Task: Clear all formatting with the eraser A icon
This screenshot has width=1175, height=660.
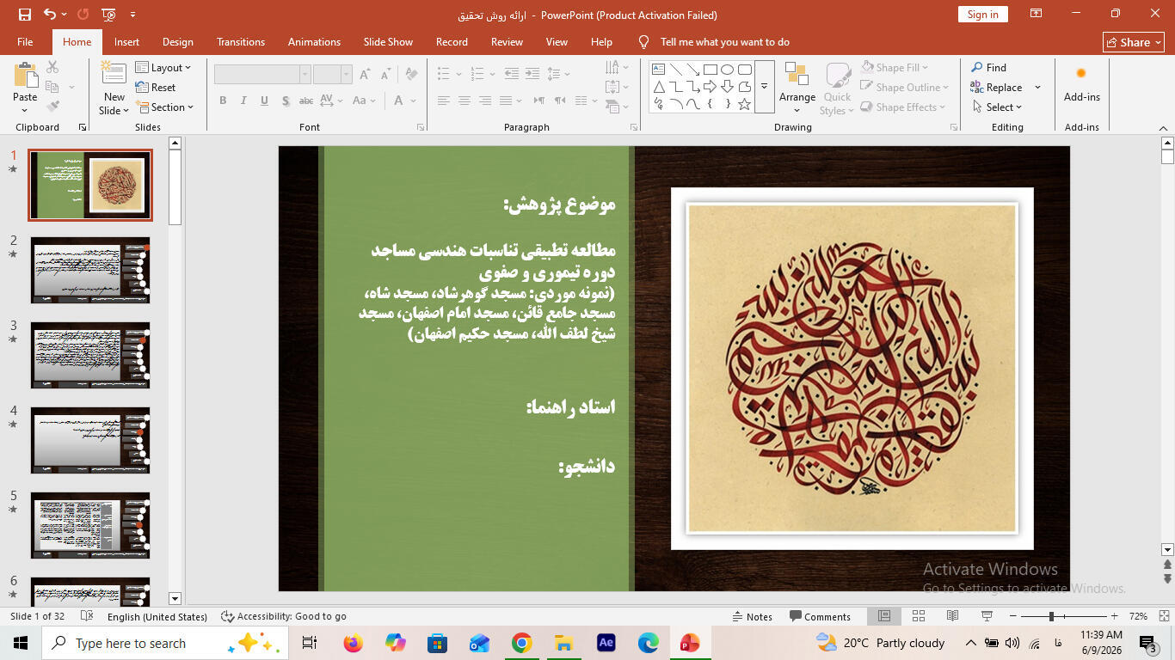Action: tap(409, 75)
